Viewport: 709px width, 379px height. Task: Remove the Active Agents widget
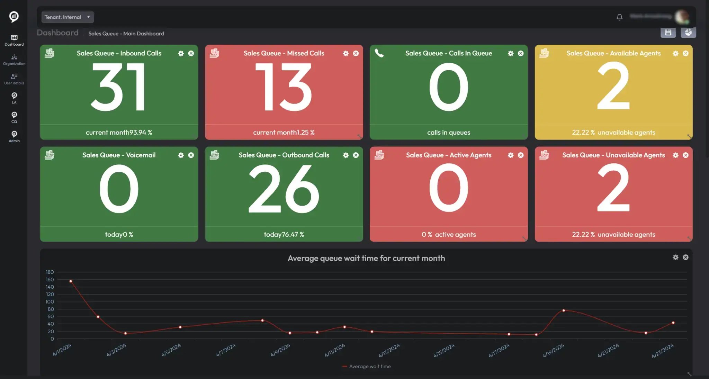coord(521,155)
